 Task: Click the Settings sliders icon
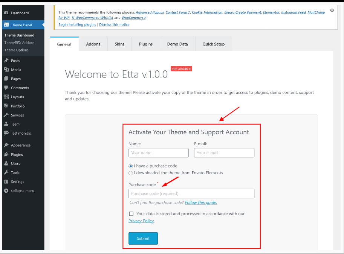[x=6, y=182]
